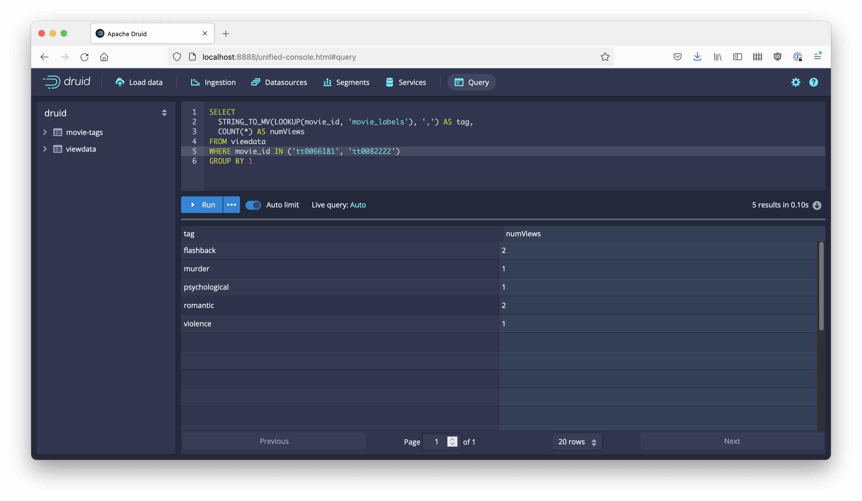Click the Druid logo
The width and height of the screenshot is (862, 501).
point(66,82)
